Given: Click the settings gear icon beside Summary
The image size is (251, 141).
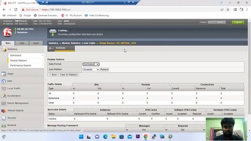Looking at the screenshot, I should pyautogui.click(x=50, y=48).
